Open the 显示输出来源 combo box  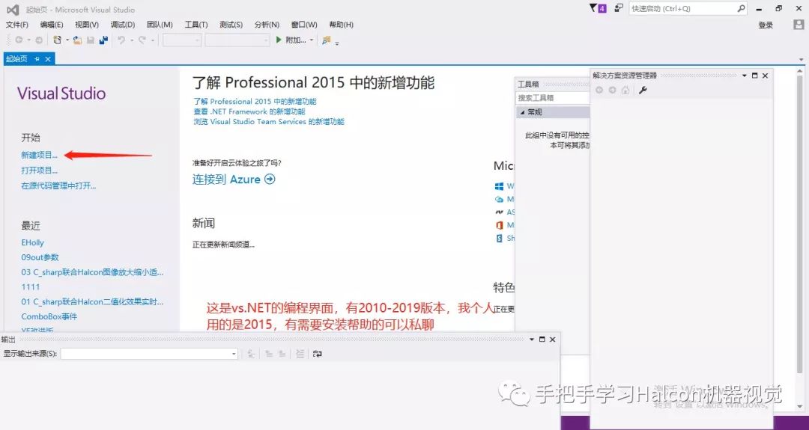coord(149,354)
